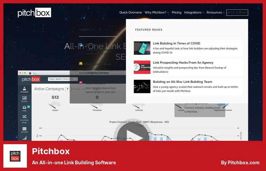Expand the Why Pitchbox? menu

click(x=157, y=12)
